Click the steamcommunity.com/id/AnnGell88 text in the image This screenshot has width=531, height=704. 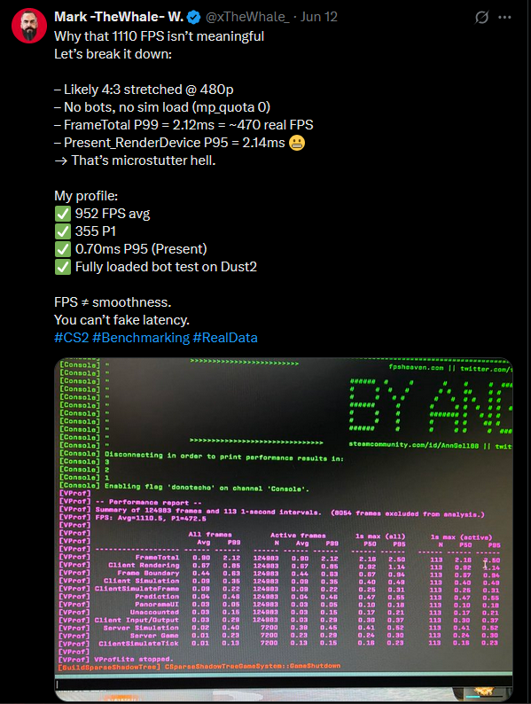tap(413, 445)
